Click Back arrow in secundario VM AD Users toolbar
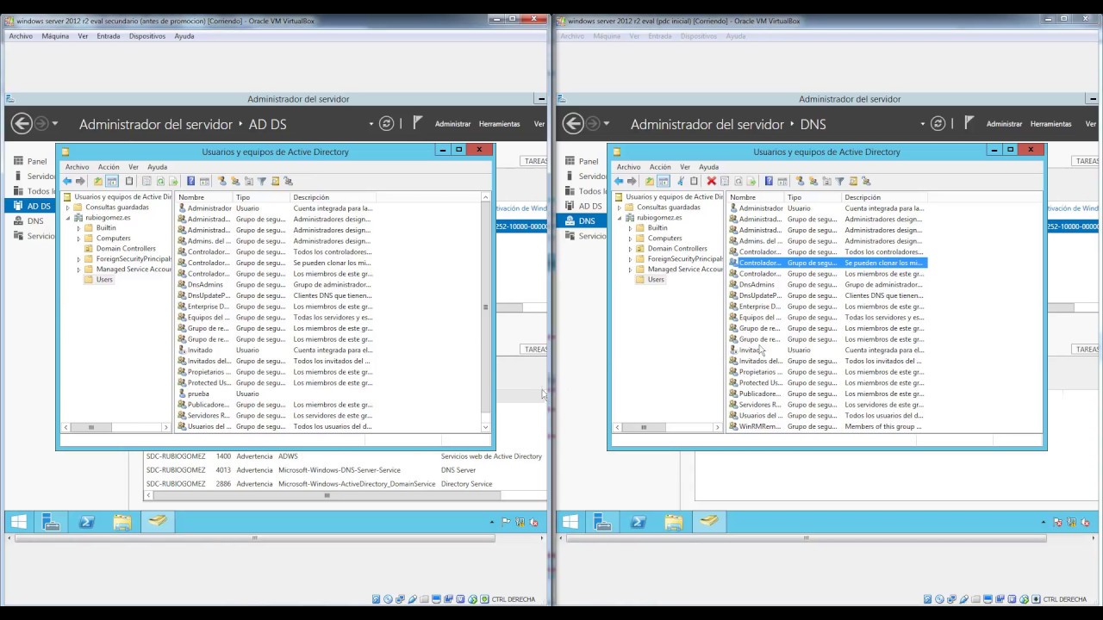This screenshot has height=620, width=1103. pos(67,181)
